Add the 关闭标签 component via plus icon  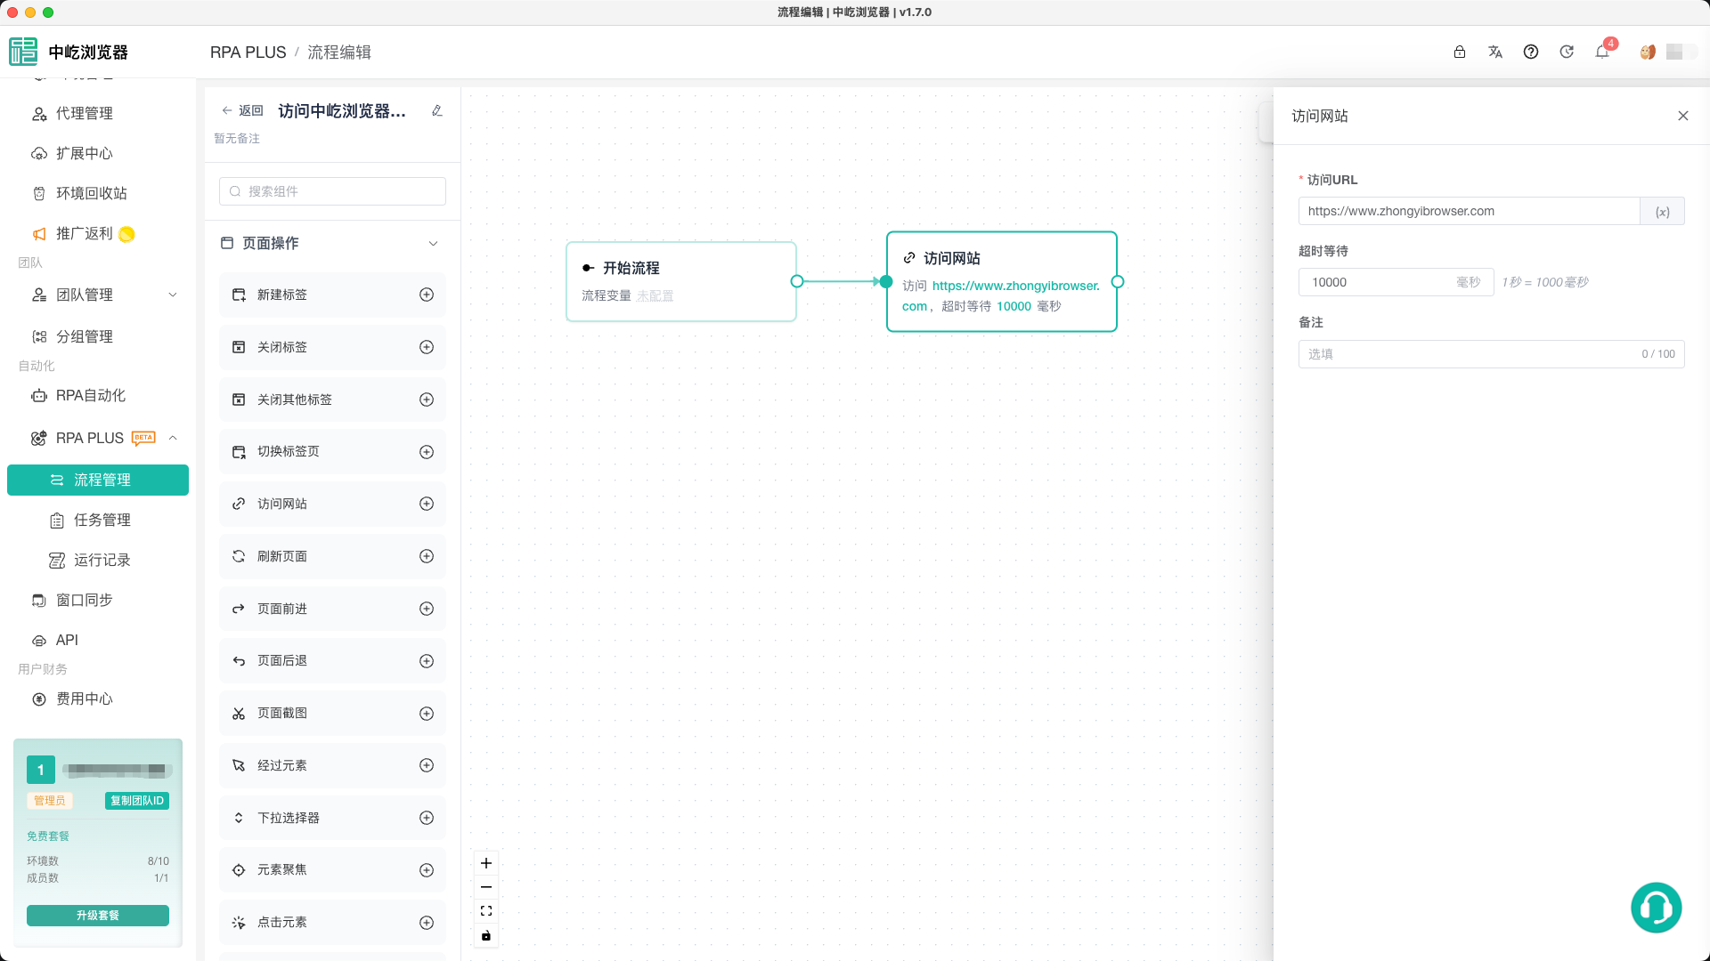tap(427, 347)
